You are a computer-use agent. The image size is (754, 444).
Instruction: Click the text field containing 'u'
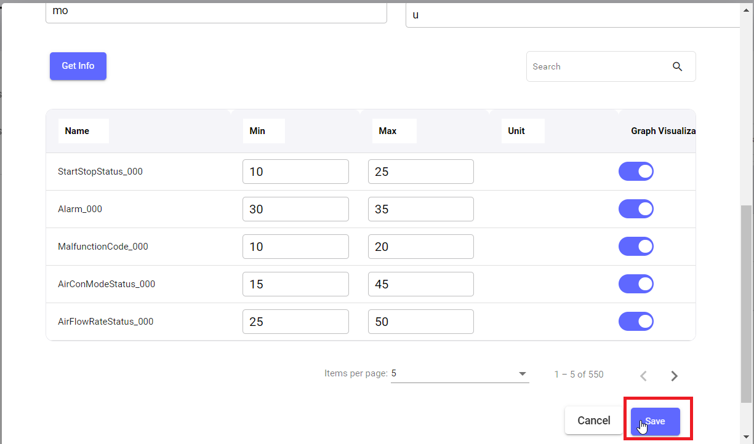click(572, 15)
